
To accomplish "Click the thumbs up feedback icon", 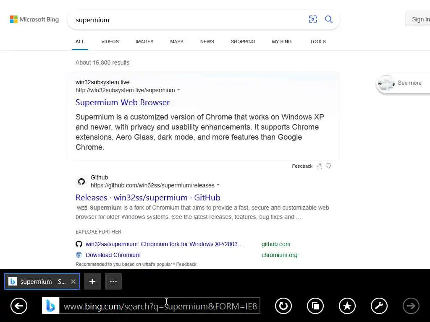I will [x=320, y=166].
